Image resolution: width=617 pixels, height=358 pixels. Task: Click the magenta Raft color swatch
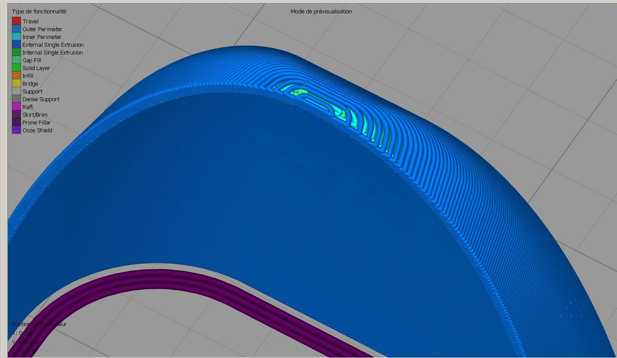click(16, 106)
